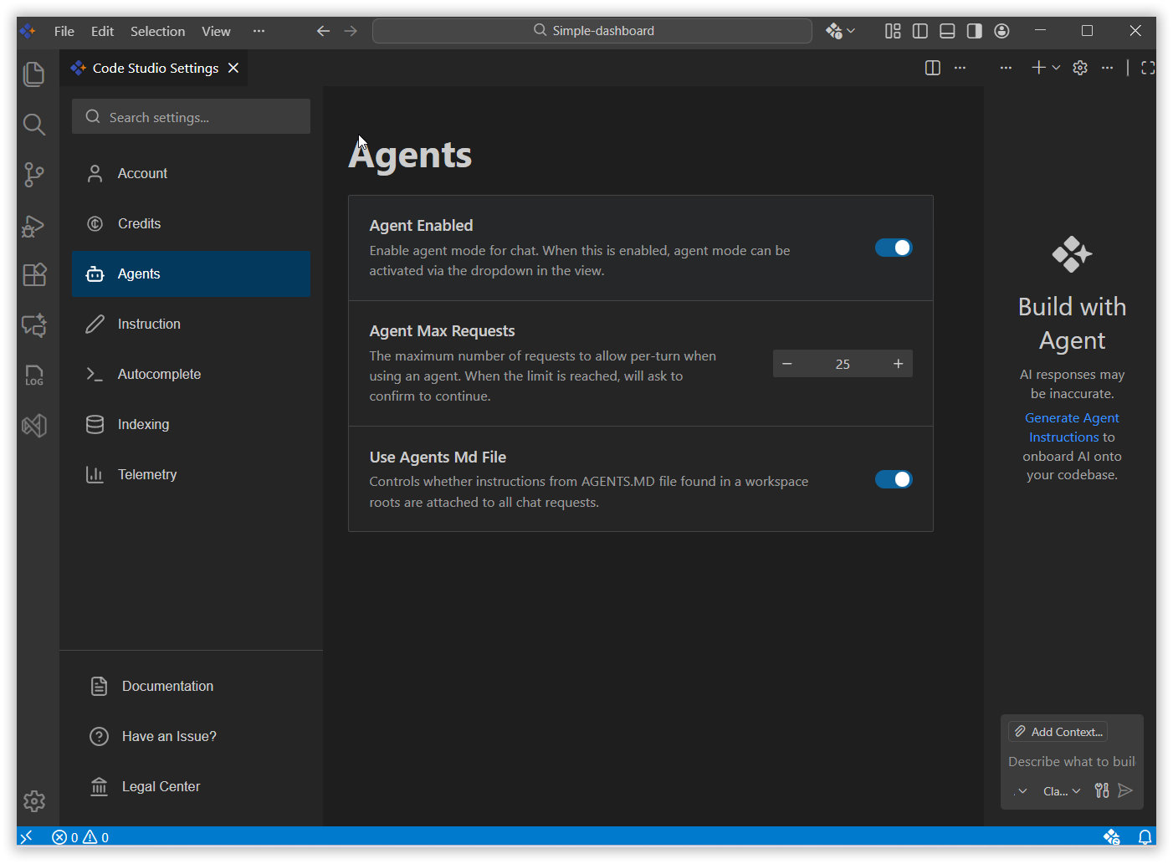Increase Agent Max Requests with plus button
The height and width of the screenshot is (864, 1173).
point(898,364)
